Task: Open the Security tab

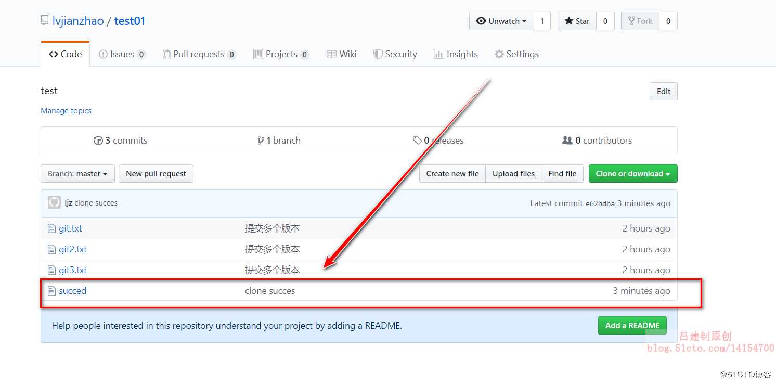Action: click(x=395, y=54)
